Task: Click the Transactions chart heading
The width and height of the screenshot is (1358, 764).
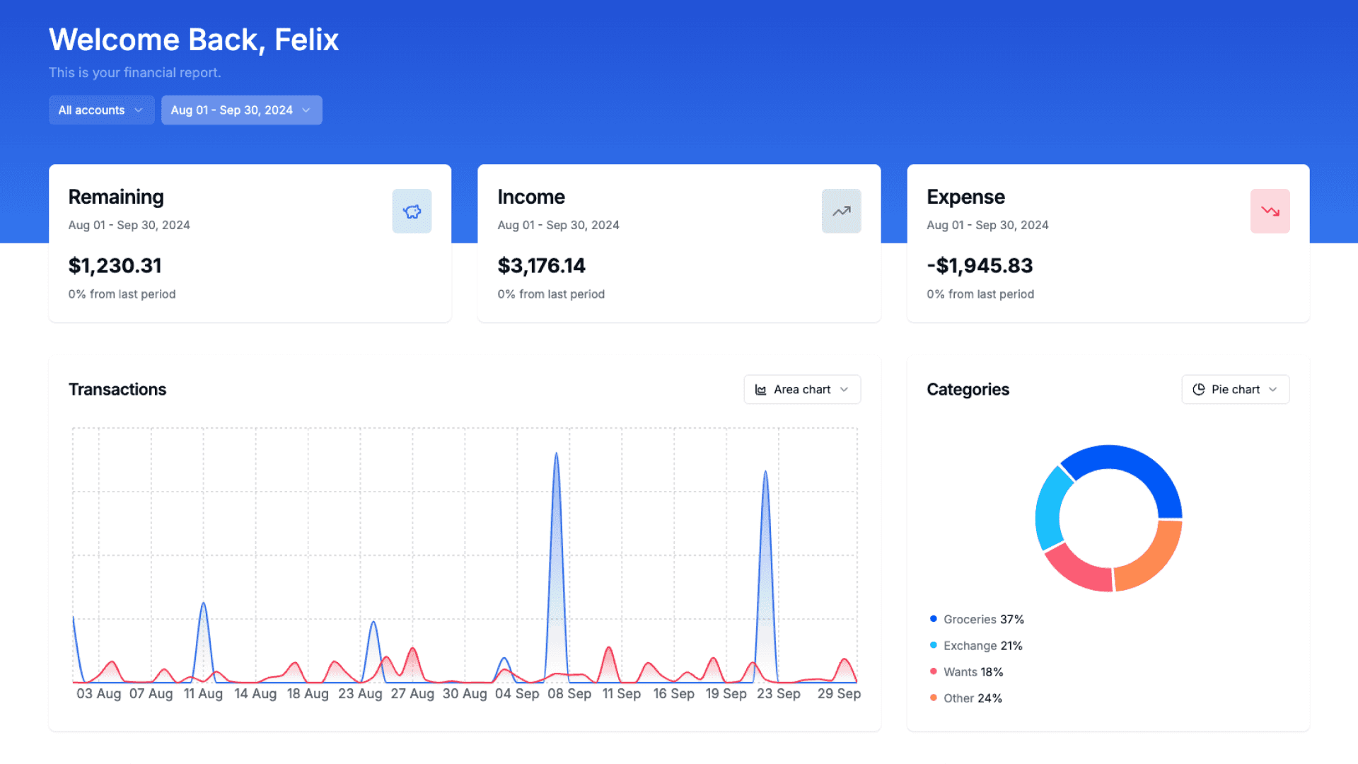Action: point(117,390)
